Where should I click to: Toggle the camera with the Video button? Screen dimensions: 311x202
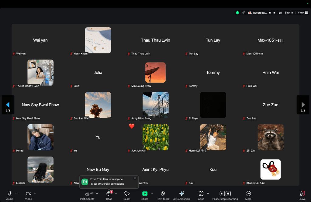click(x=29, y=194)
